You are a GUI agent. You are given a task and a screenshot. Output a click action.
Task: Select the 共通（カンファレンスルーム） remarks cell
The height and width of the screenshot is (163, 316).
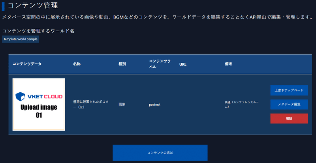coord(242,104)
